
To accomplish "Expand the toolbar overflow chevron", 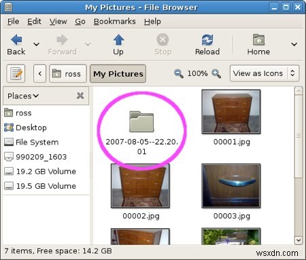I will click(x=294, y=44).
